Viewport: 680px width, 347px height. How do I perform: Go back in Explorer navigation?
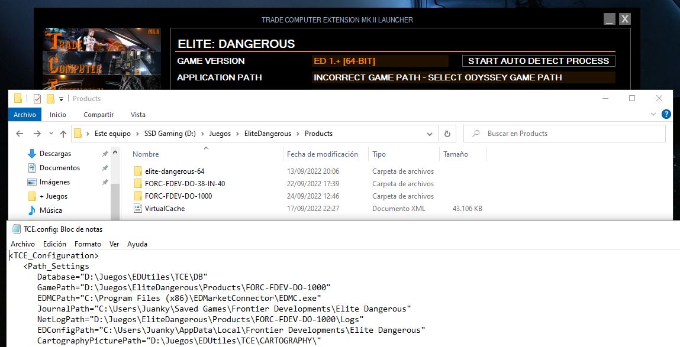coord(20,134)
